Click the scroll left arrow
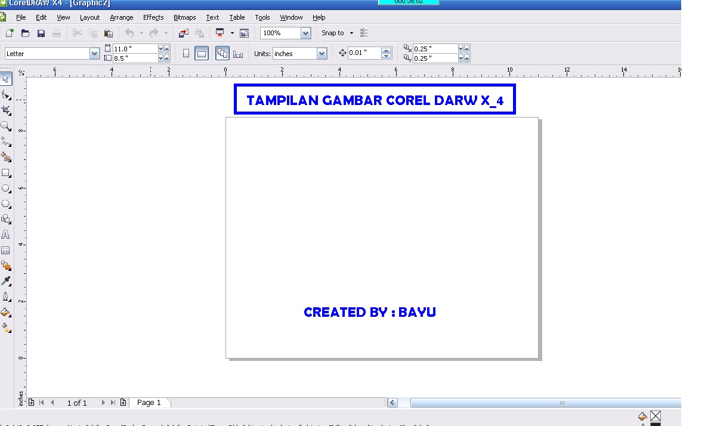Viewport: 720px width, 426px height. click(x=392, y=403)
